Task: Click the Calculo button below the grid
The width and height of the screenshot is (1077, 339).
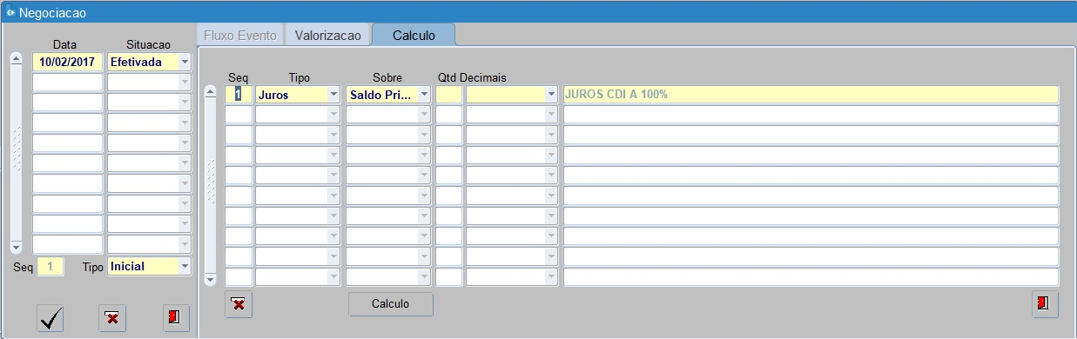Action: [390, 304]
